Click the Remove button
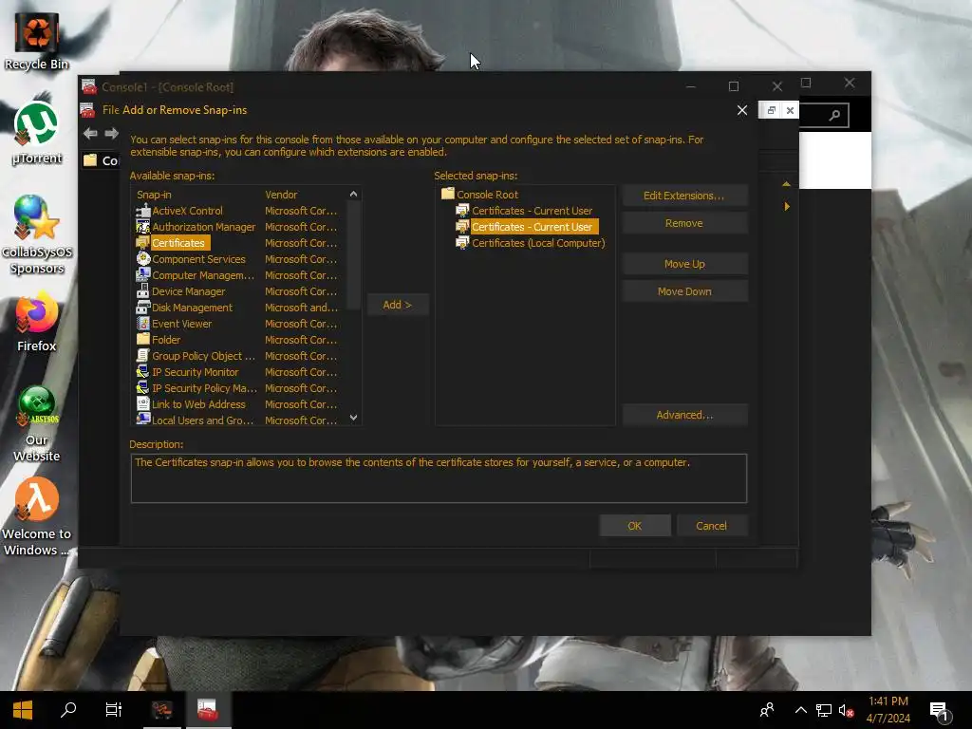This screenshot has width=972, height=729. click(684, 223)
